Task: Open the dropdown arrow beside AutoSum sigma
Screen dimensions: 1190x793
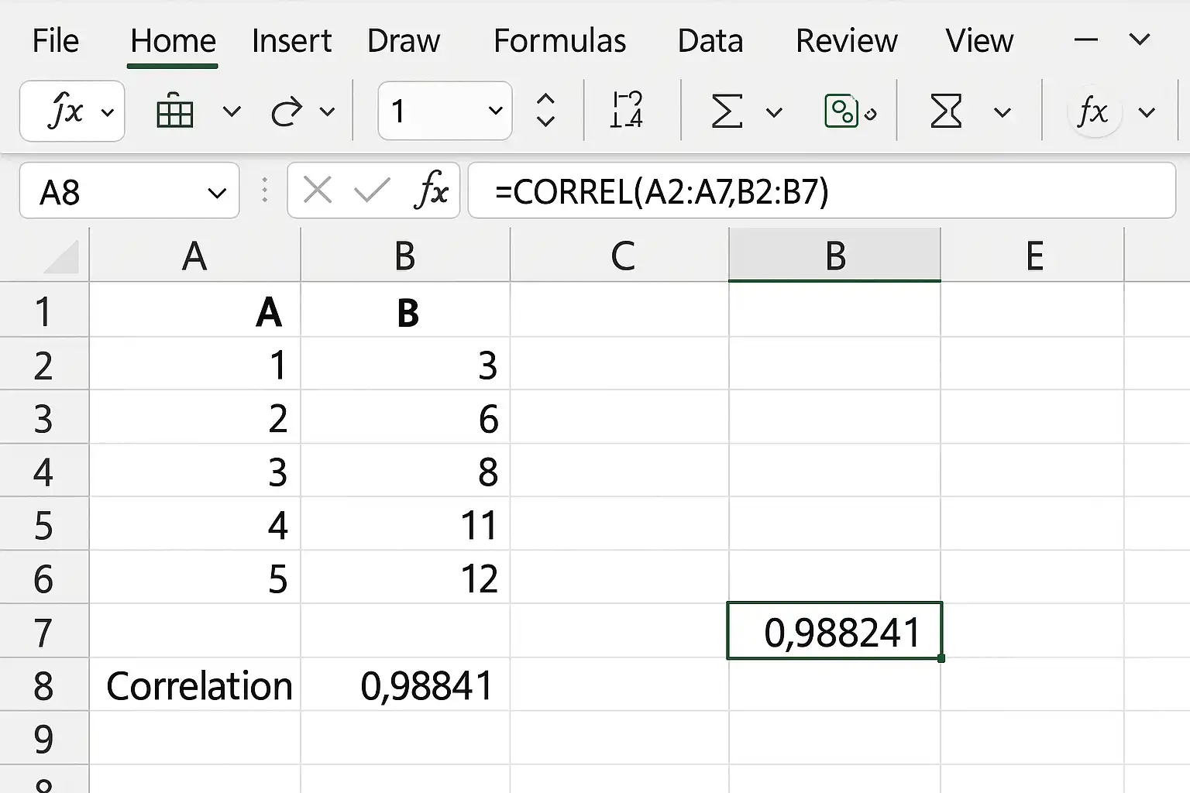Action: [773, 113]
